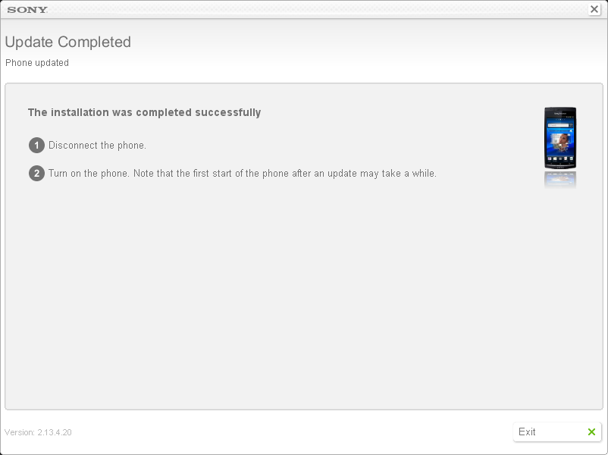The height and width of the screenshot is (455, 608).
Task: Click the step 2 number badge
Action: [x=36, y=174]
